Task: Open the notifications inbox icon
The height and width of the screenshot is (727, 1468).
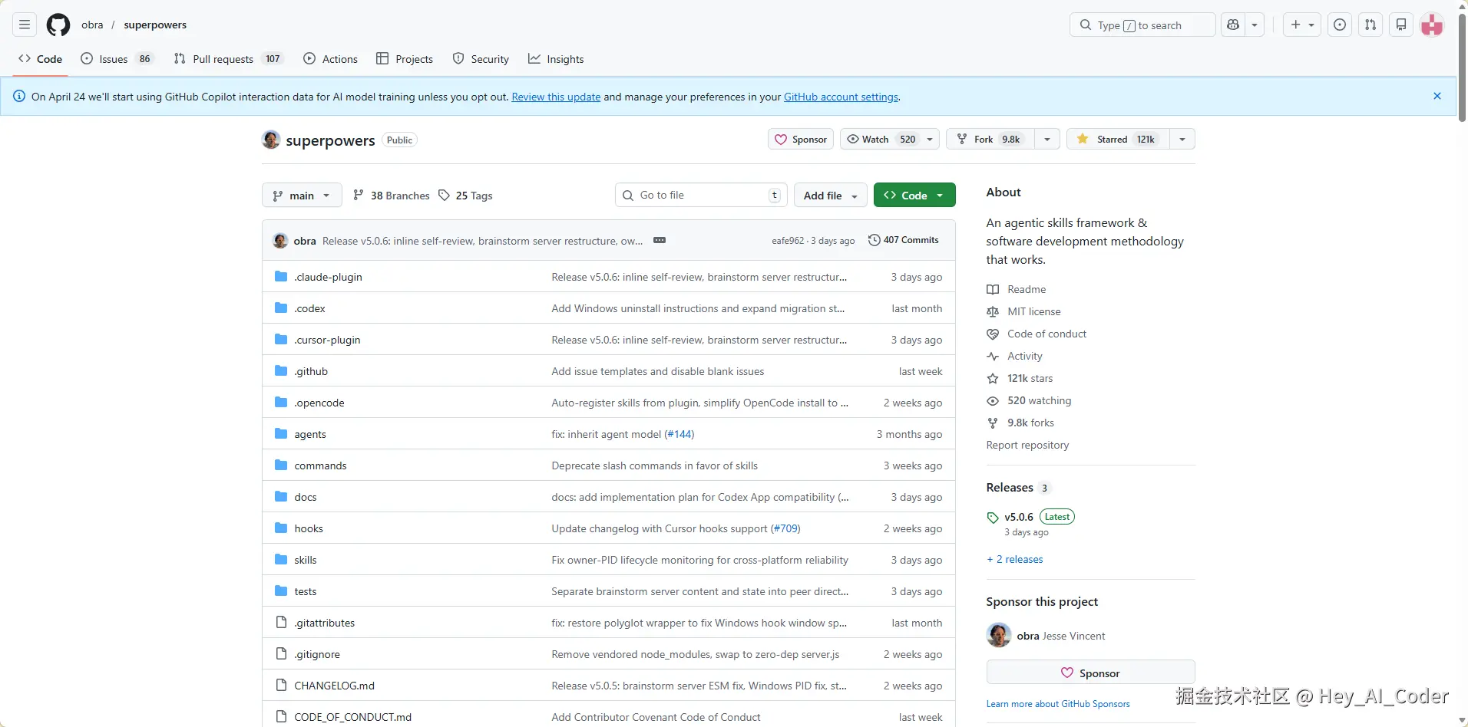Action: click(1401, 25)
